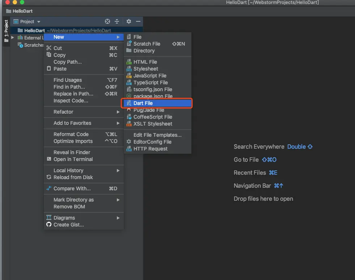Image resolution: width=355 pixels, height=280 pixels.
Task: Hide the Project panel with minus icon
Action: (x=138, y=21)
